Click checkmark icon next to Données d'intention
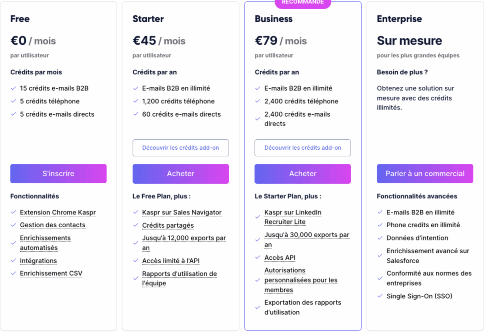This screenshot has height=332, width=484. point(380,238)
